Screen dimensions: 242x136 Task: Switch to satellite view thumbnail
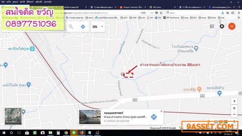click(x=13, y=116)
